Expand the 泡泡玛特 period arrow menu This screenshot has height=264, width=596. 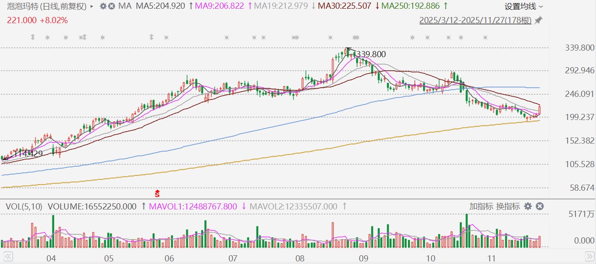coord(91,7)
